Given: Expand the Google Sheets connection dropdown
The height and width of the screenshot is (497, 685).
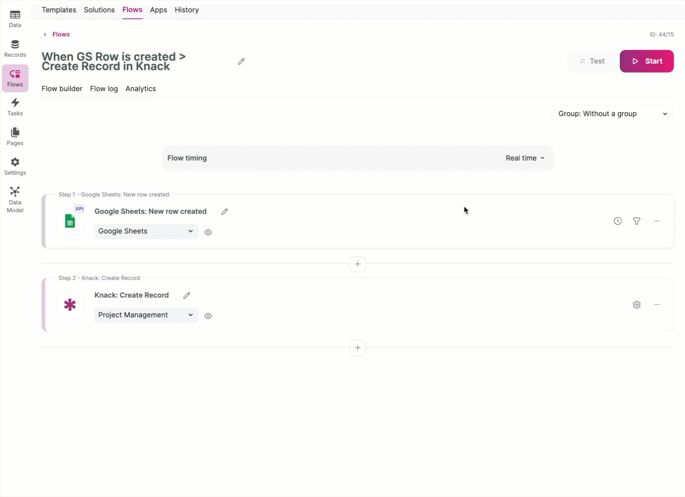Looking at the screenshot, I should point(146,231).
